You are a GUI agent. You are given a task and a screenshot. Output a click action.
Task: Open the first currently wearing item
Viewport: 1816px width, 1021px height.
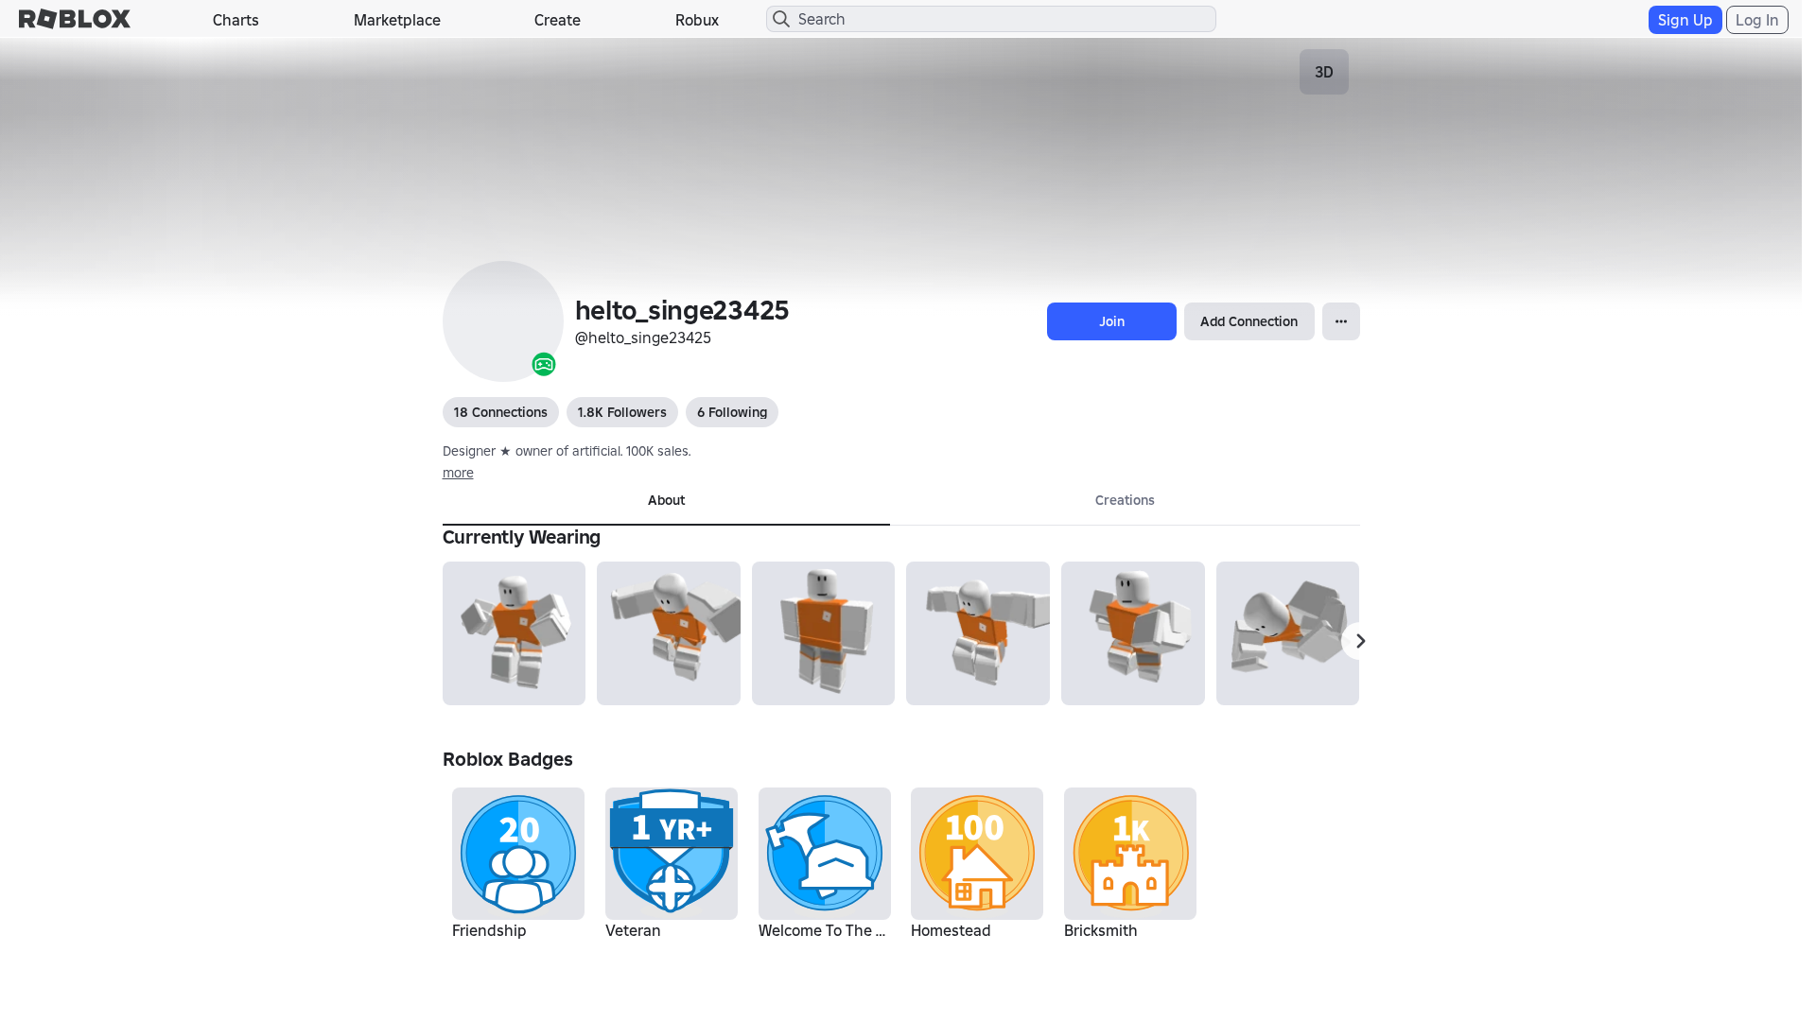pos(514,633)
